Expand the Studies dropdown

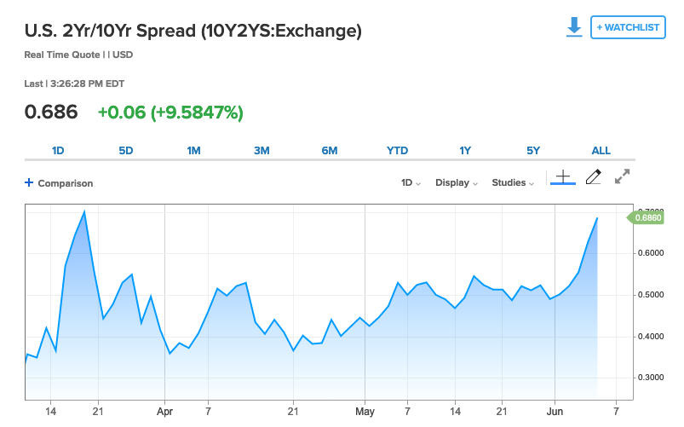click(513, 183)
